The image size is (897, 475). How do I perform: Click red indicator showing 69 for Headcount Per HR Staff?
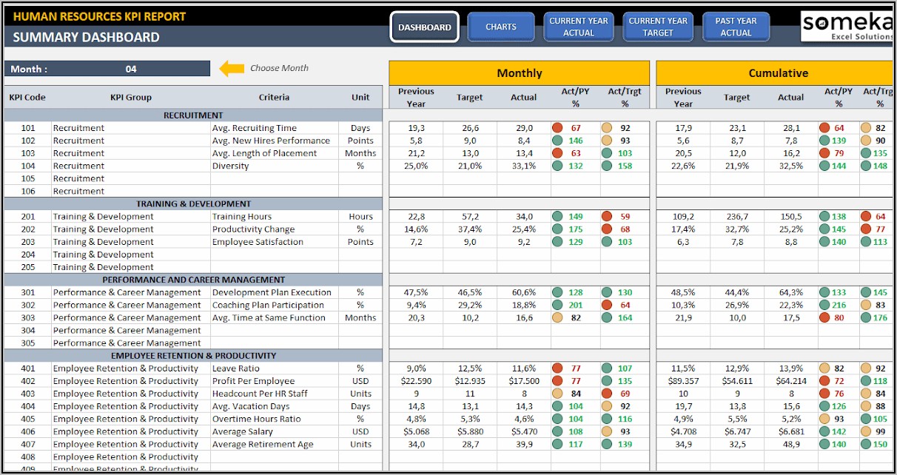tap(607, 394)
